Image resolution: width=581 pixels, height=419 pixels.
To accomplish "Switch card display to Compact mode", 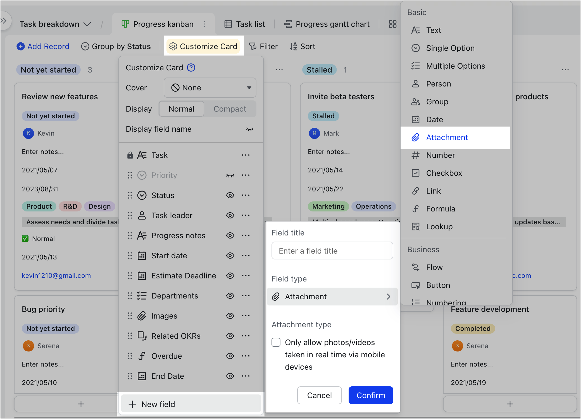I will click(230, 109).
